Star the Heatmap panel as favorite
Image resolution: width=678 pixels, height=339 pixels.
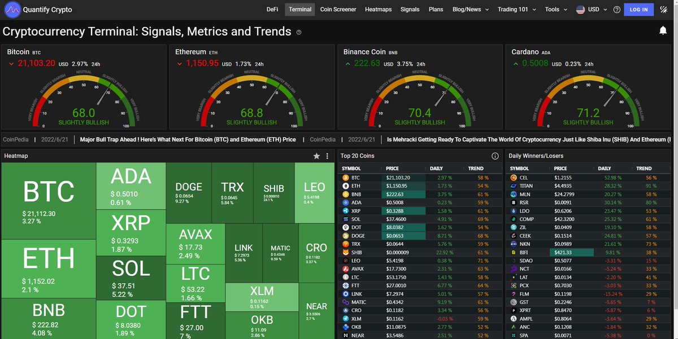[x=316, y=156]
